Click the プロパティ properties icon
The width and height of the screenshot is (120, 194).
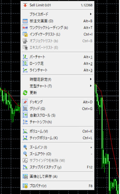tap(25, 186)
